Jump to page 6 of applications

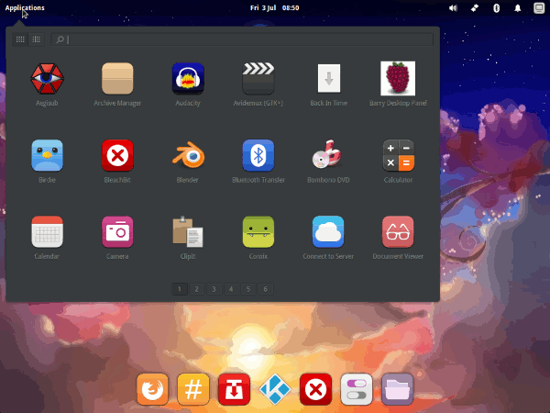265,288
